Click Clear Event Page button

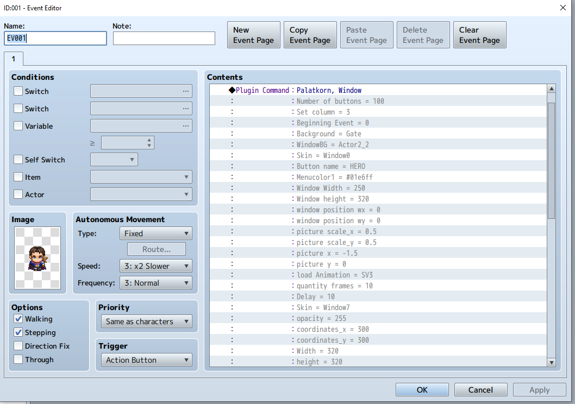480,35
